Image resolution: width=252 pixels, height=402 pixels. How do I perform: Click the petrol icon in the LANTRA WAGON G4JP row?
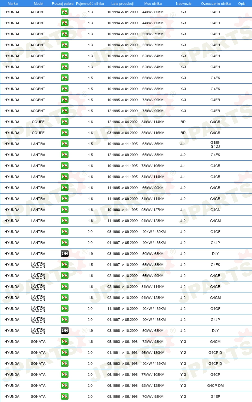click(x=65, y=320)
